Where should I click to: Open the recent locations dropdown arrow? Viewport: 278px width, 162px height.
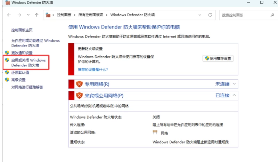(x=28, y=15)
